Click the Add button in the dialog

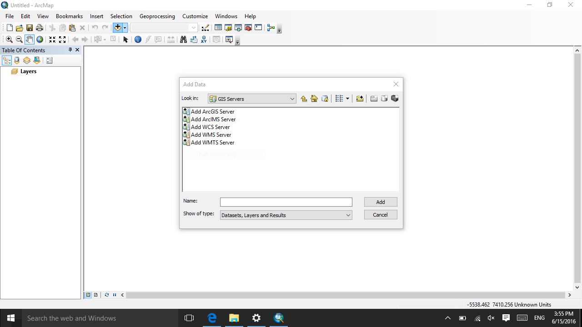coord(381,202)
